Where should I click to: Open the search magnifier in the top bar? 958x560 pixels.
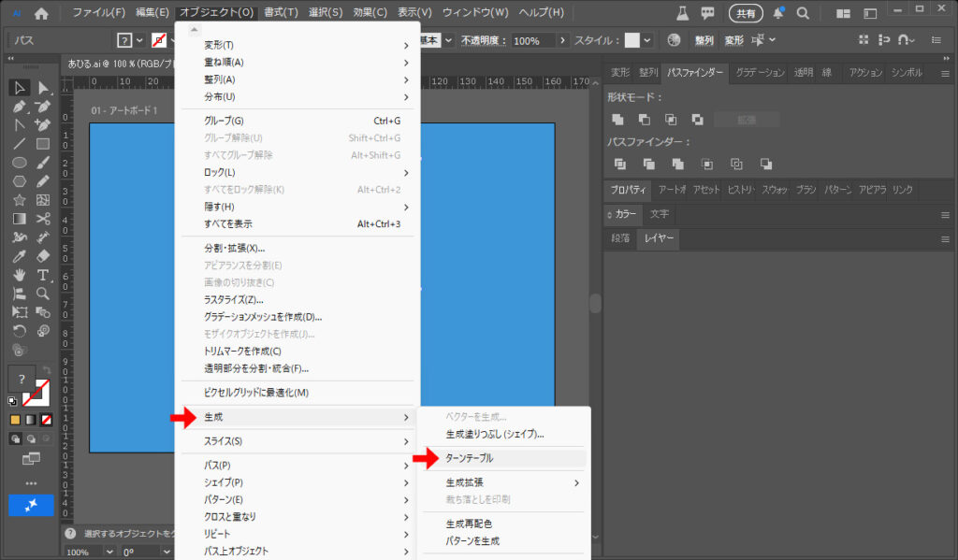(x=804, y=13)
